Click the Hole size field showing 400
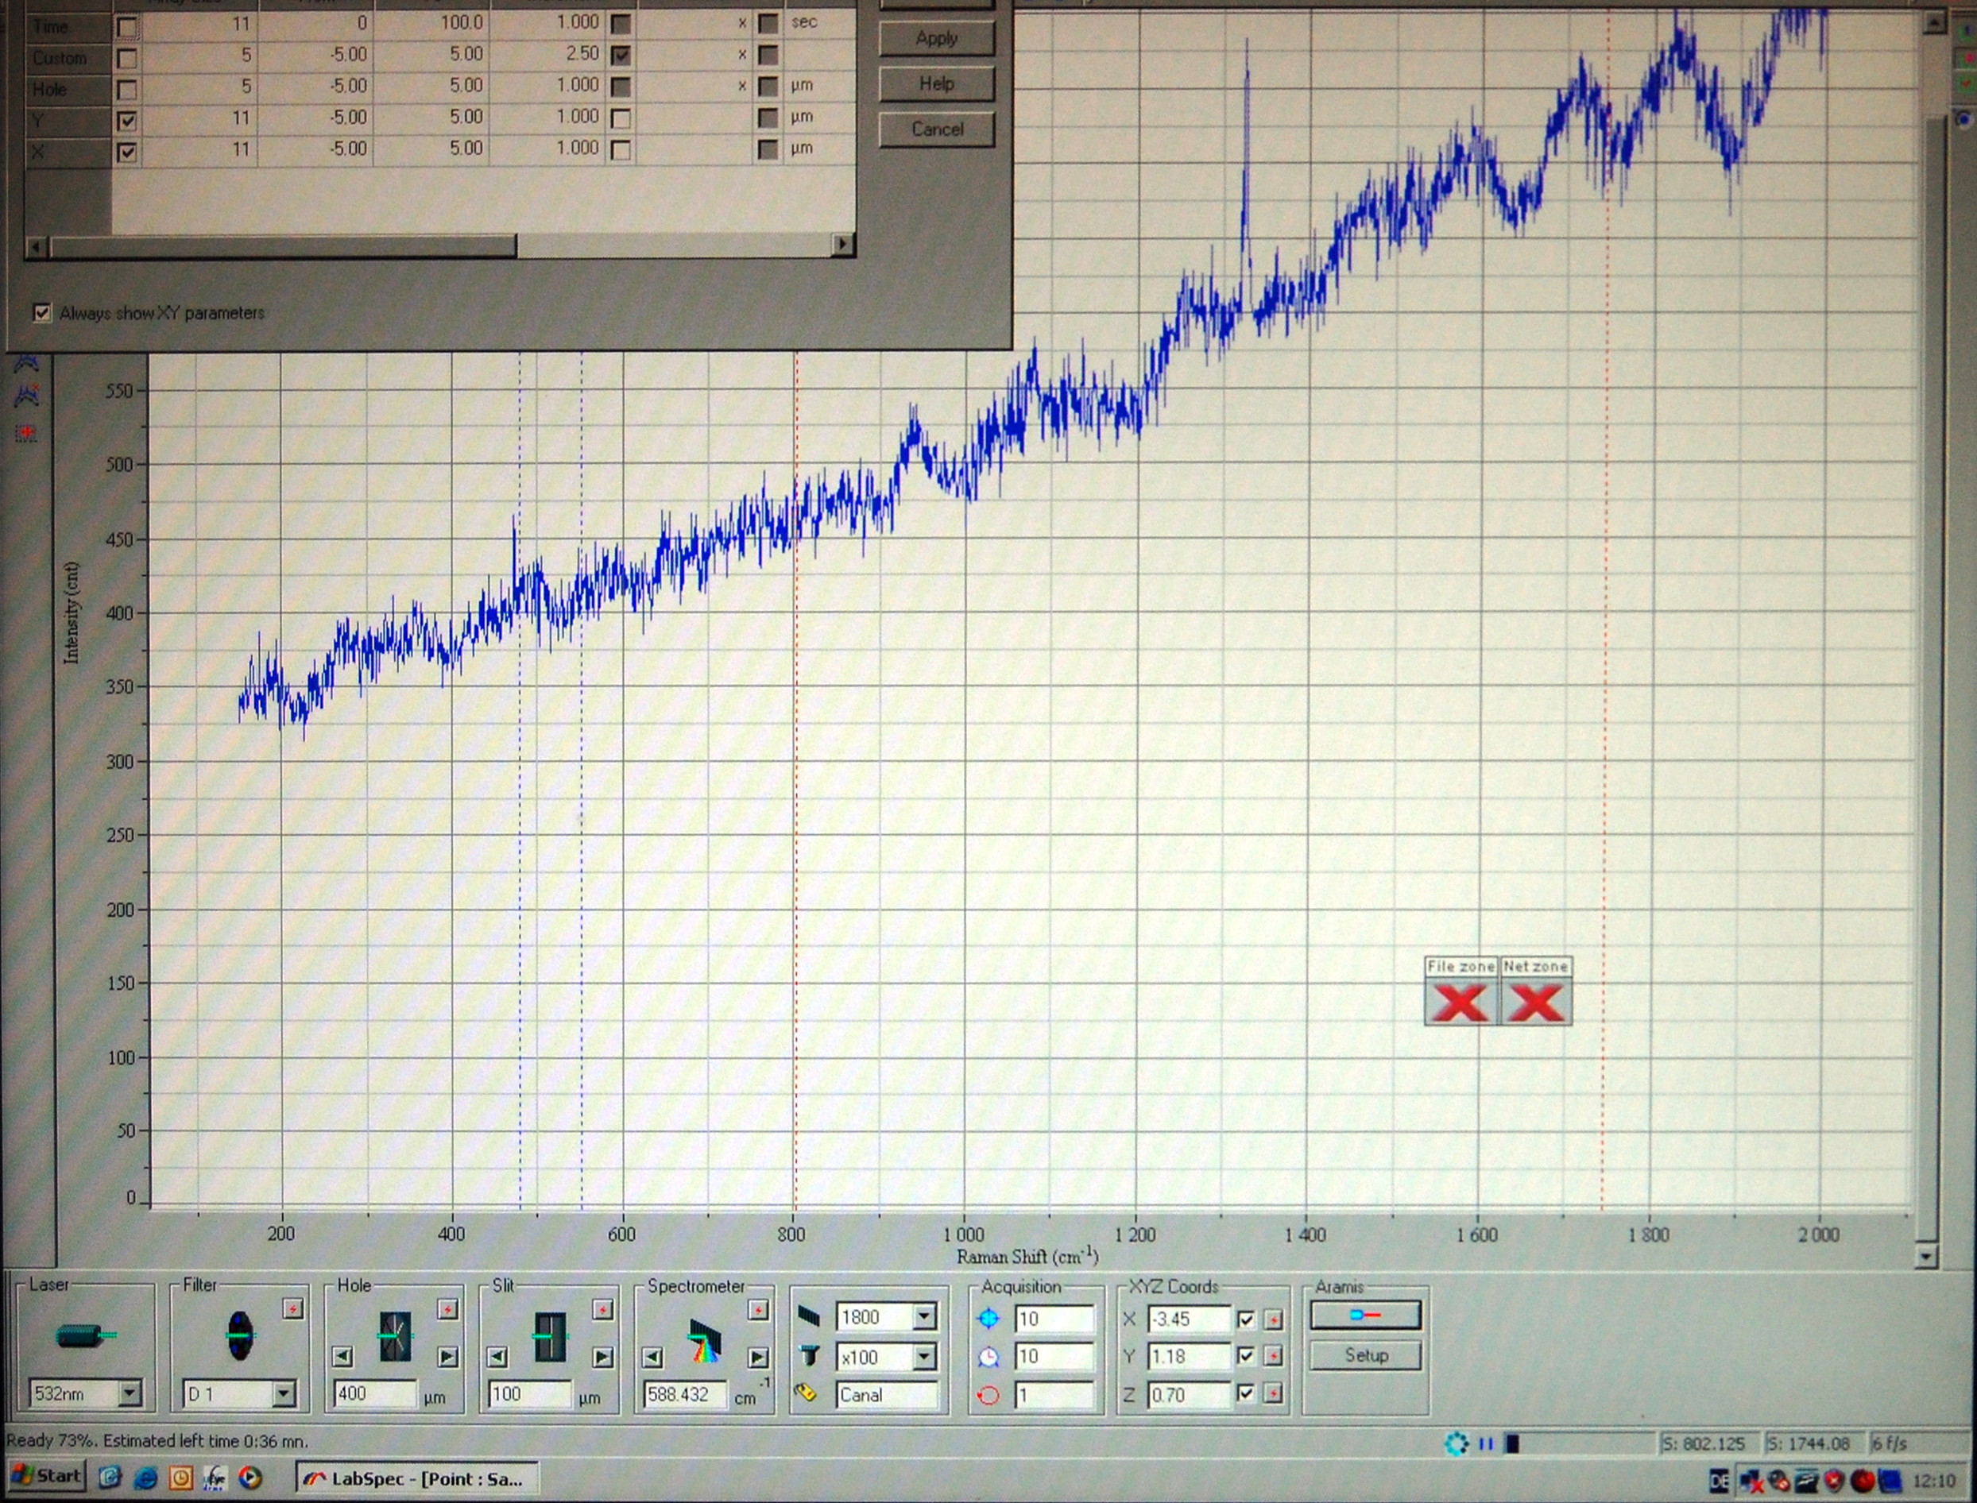The width and height of the screenshot is (1977, 1503). point(374,1394)
